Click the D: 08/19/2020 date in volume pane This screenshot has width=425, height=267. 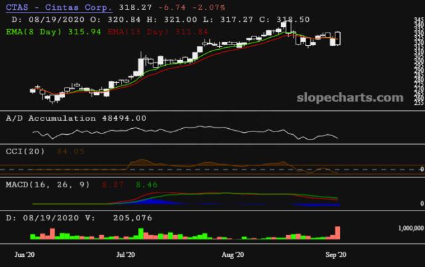click(42, 218)
